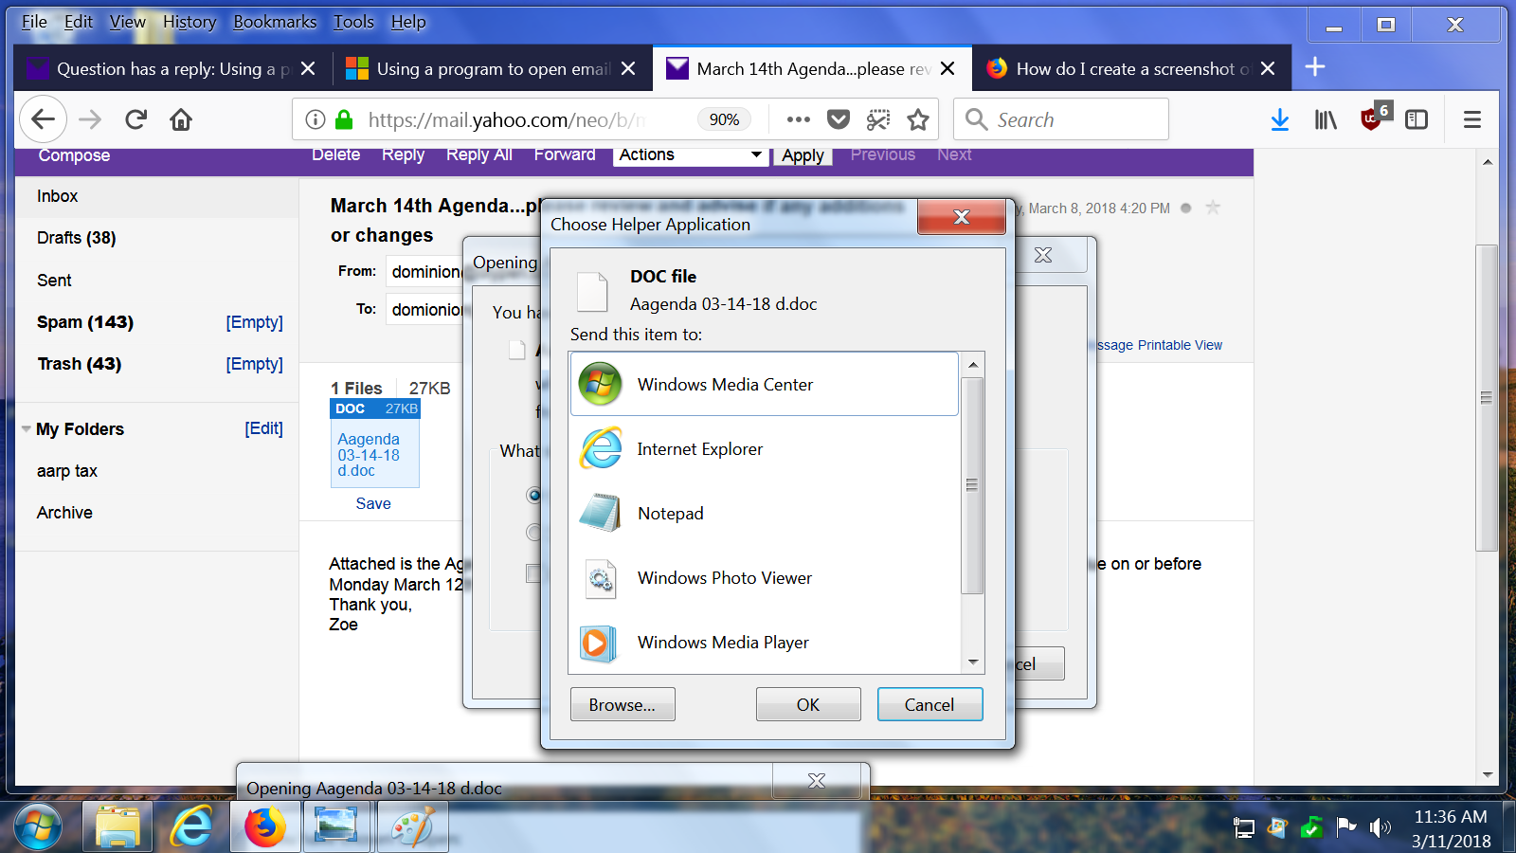Reload the current Yahoo Mail page
The image size is (1516, 853).
135,119
